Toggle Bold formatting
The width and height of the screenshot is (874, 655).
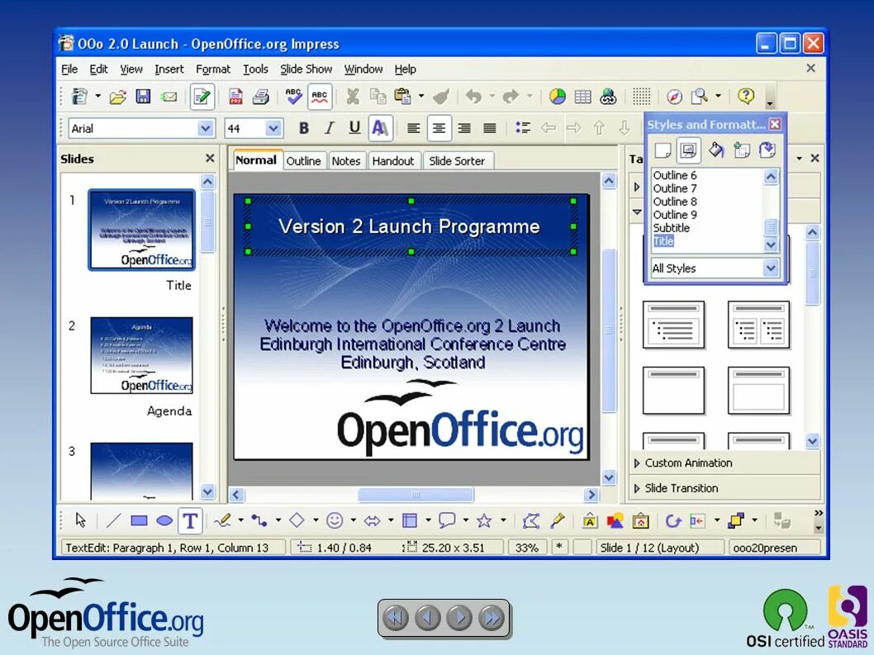(x=304, y=128)
